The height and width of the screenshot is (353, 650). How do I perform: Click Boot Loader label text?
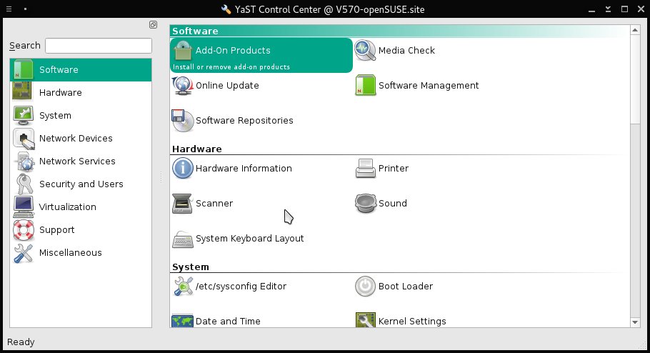click(406, 287)
